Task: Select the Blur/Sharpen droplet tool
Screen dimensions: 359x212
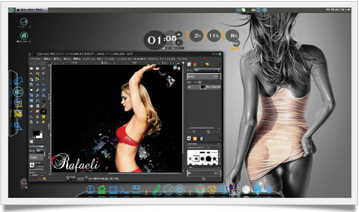Action: (37, 122)
